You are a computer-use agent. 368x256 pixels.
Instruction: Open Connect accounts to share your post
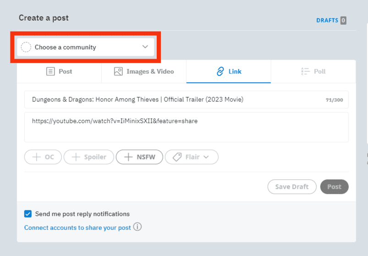coord(77,228)
